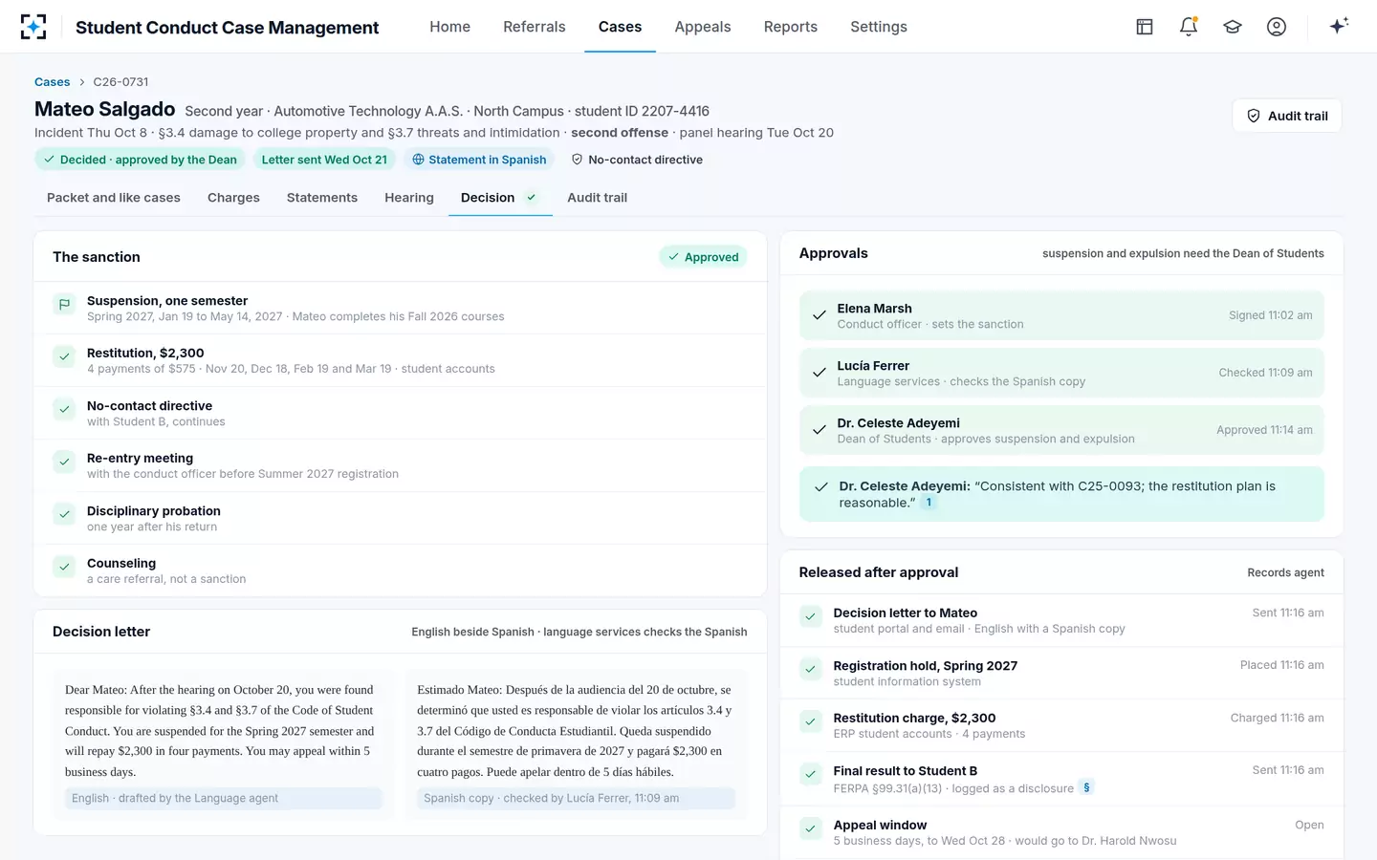1377x860 pixels.
Task: Open the Packet and like cases tab
Action: 114,198
